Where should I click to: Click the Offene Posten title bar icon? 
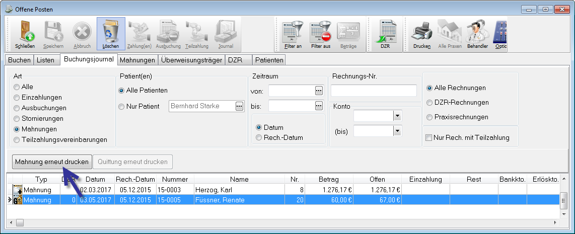pyautogui.click(x=9, y=9)
